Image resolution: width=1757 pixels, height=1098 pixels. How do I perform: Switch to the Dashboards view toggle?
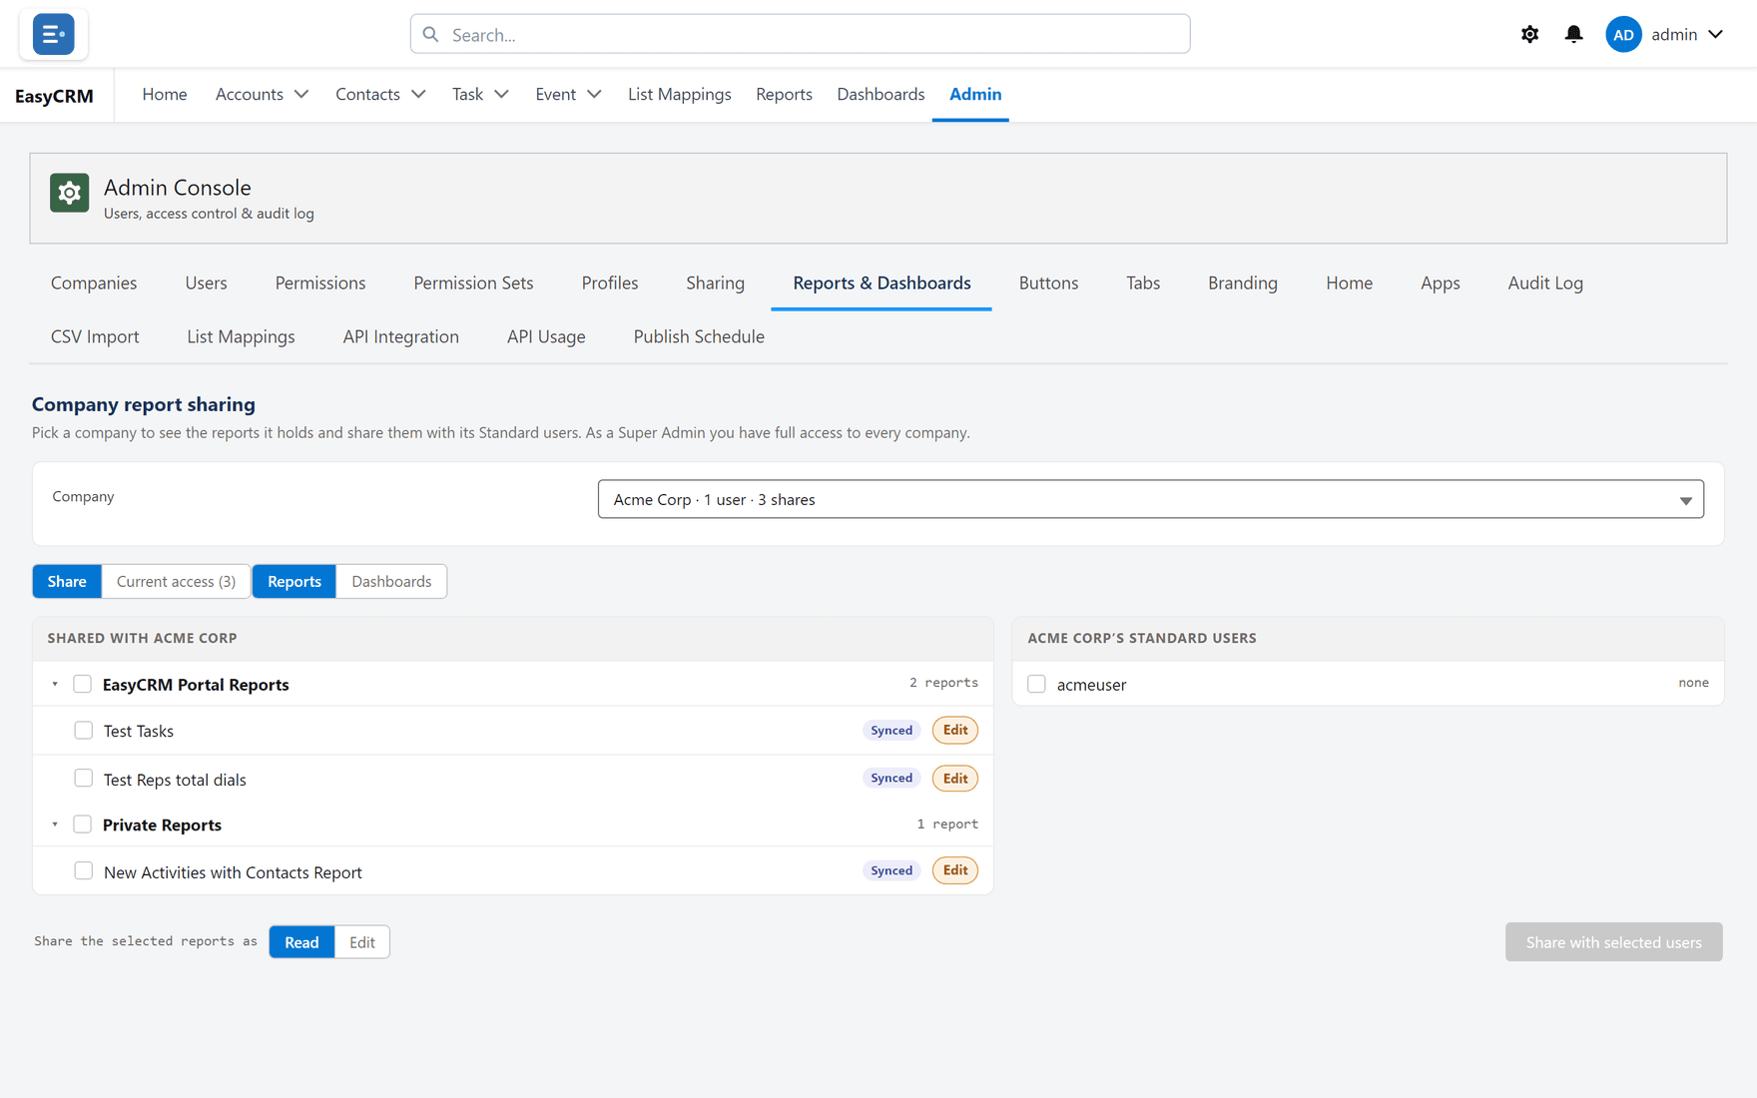[391, 581]
